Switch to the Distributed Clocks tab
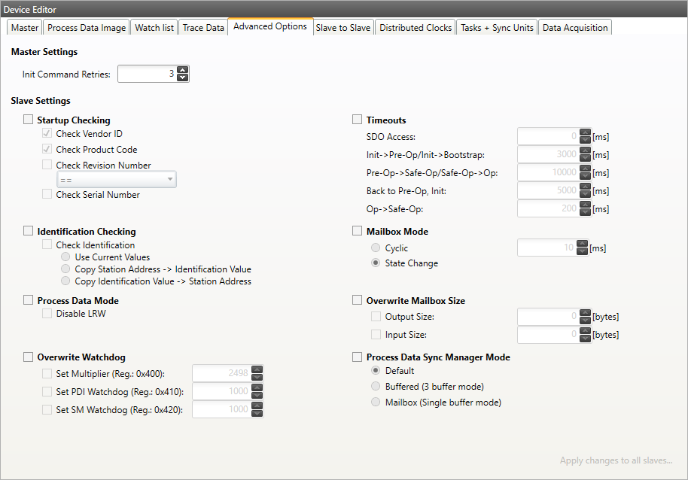The height and width of the screenshot is (480, 688). coord(415,26)
